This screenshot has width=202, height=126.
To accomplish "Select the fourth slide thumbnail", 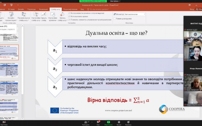I will 9,88.
